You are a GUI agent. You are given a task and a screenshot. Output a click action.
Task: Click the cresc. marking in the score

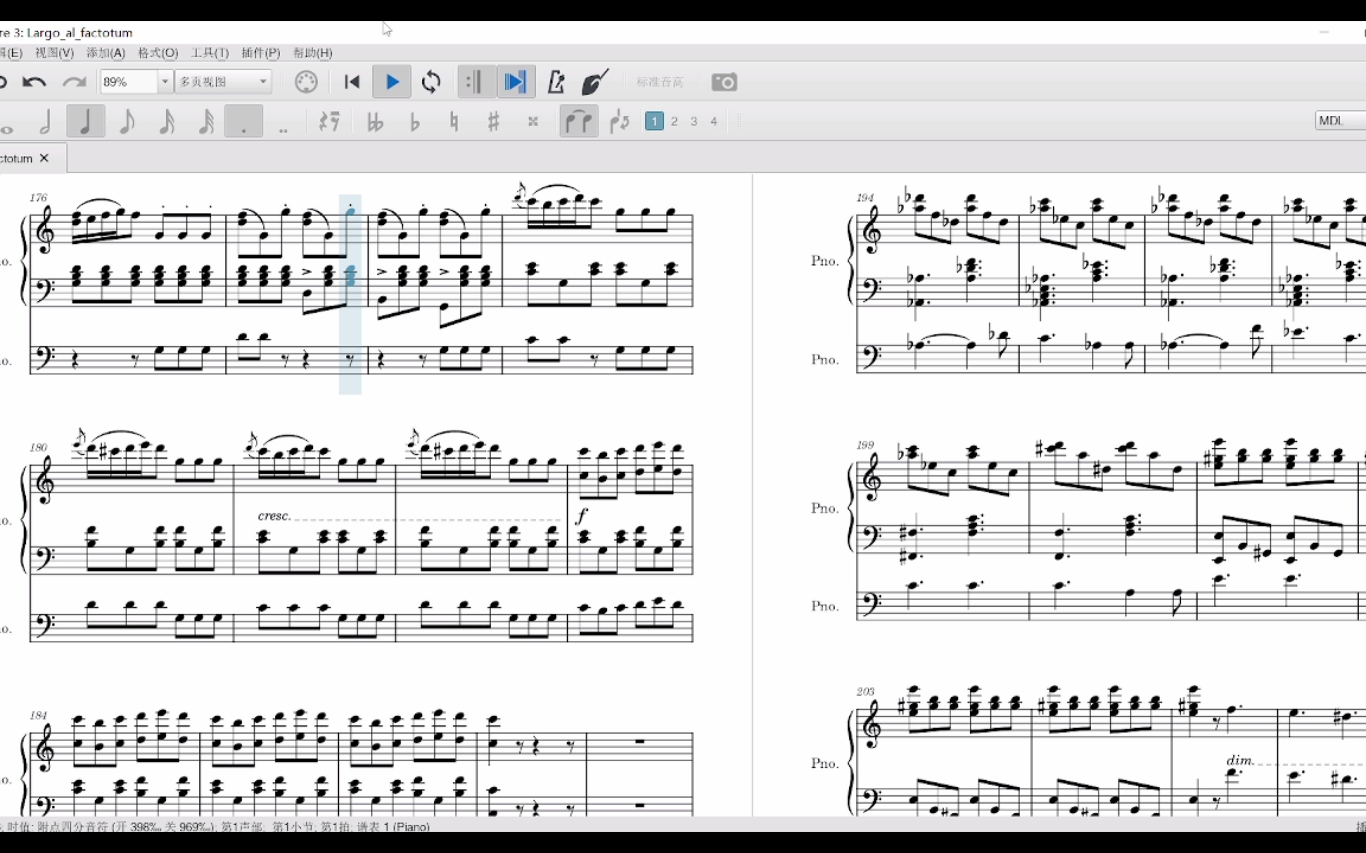point(274,516)
